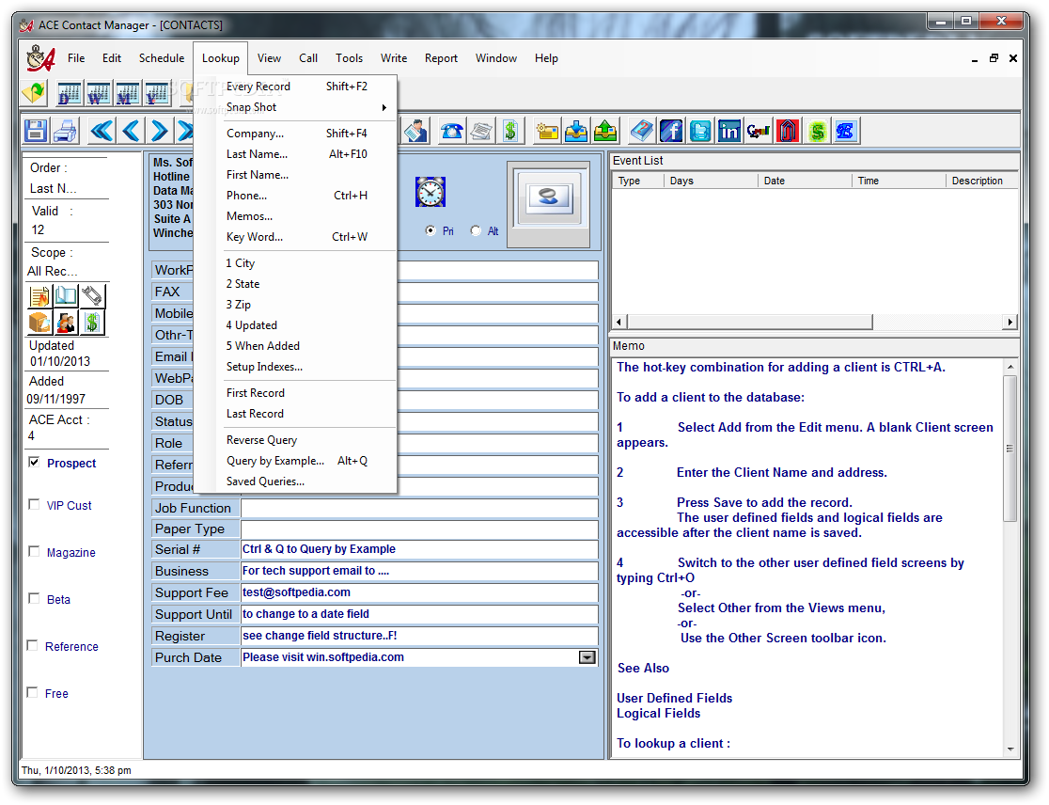Check the Reference checkbox

click(32, 645)
